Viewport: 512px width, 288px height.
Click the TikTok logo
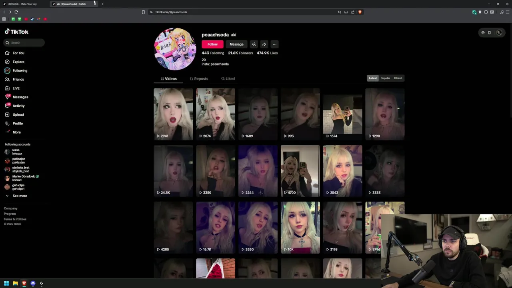click(16, 32)
